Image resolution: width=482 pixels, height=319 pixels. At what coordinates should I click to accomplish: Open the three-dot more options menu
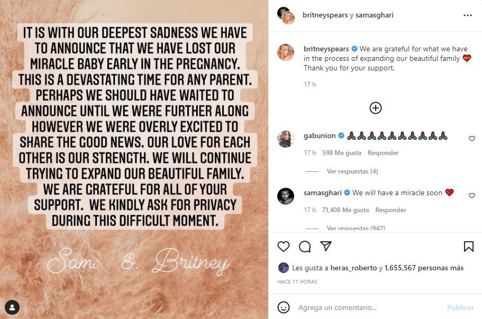(467, 15)
